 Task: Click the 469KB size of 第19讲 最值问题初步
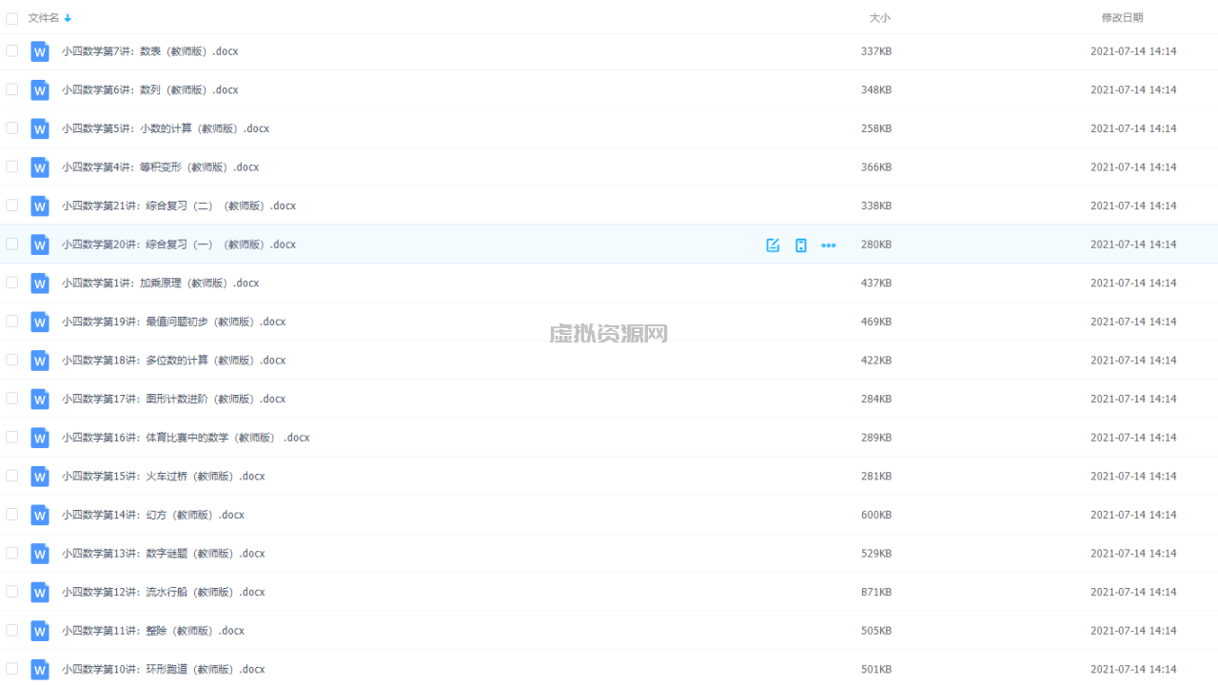[x=876, y=322]
